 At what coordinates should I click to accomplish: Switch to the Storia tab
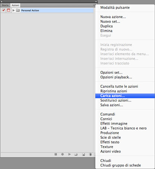5,5
